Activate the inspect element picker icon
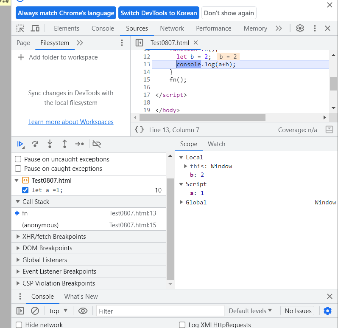 [20, 28]
